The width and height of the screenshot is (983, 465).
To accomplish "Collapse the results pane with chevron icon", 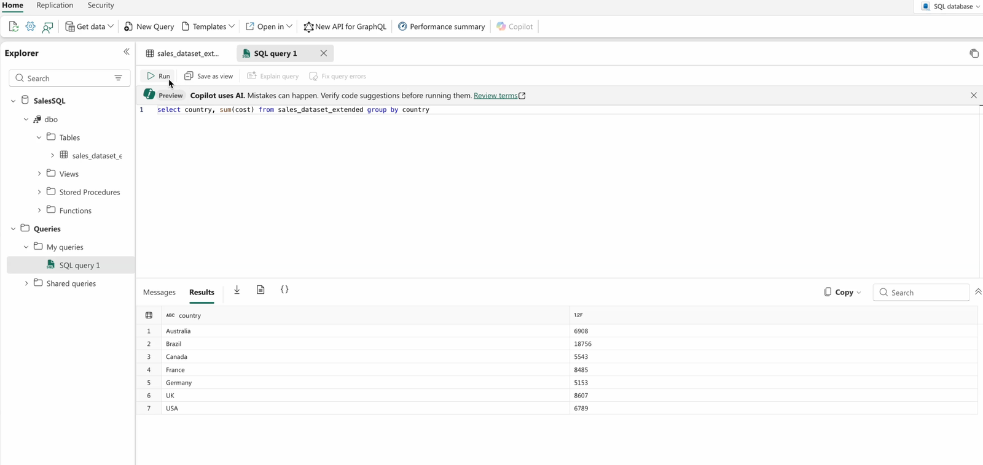I will (978, 292).
